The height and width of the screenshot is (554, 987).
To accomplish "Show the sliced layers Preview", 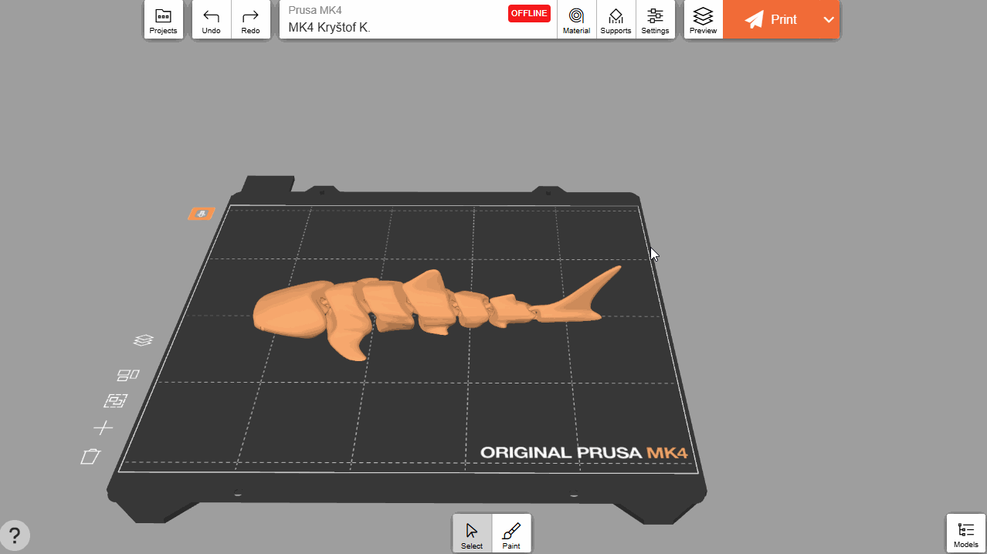I will coord(703,20).
